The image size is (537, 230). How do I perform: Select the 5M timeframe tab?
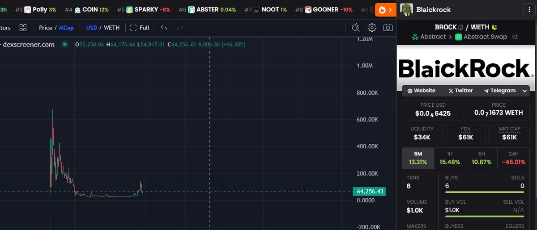coord(418,158)
